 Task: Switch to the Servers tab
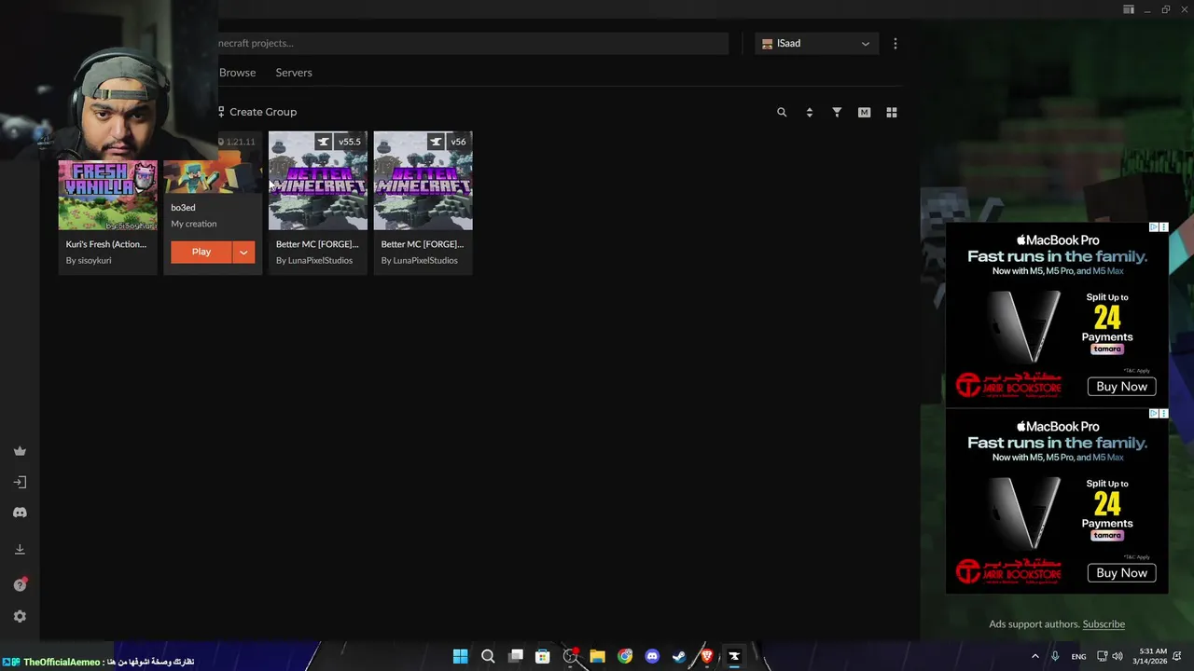(294, 73)
